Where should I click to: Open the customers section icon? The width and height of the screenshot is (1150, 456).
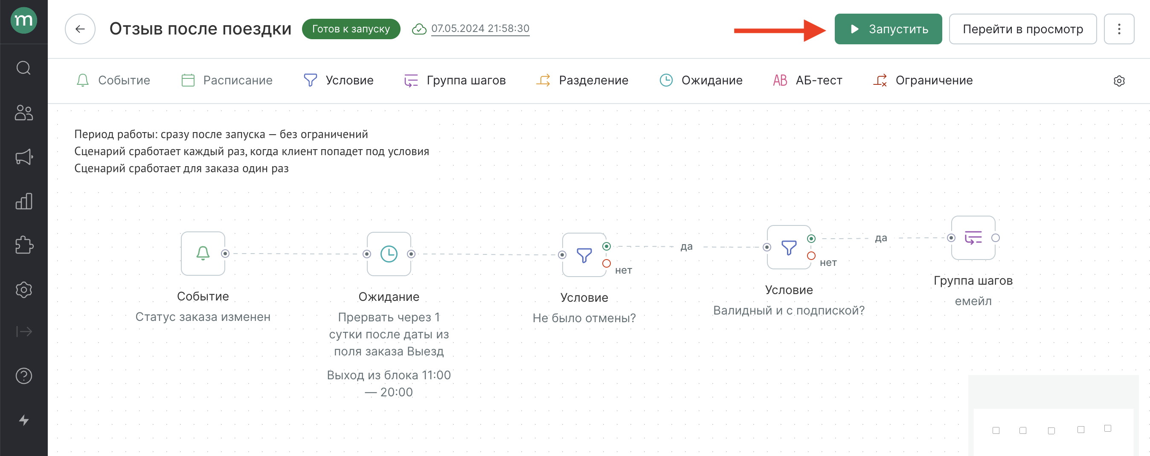click(23, 113)
